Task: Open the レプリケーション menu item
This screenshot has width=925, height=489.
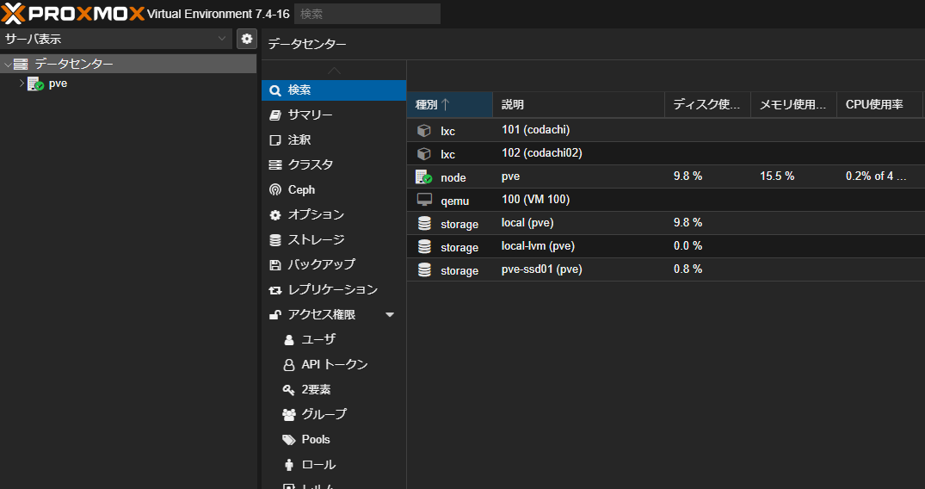Action: (334, 290)
